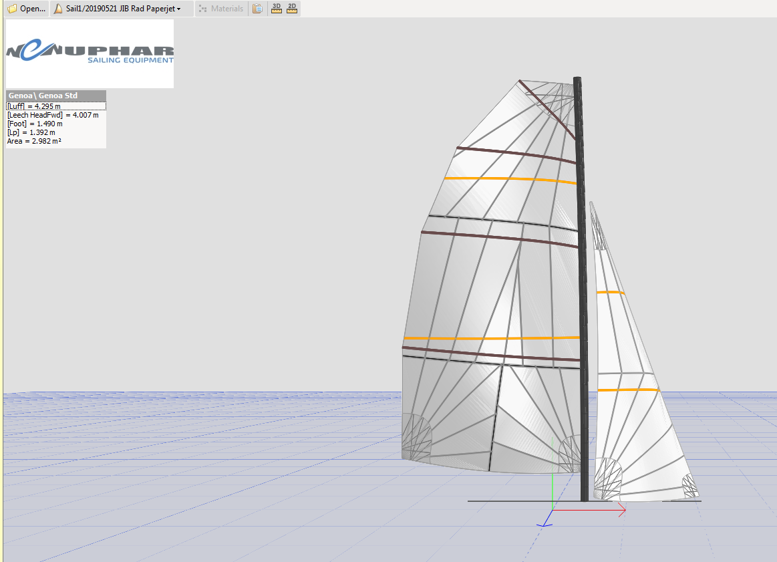Select the [Luff] = 4.295 m row

click(x=34, y=106)
